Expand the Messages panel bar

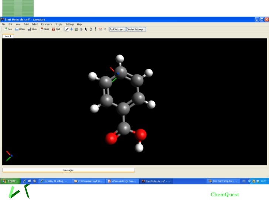[68, 170]
